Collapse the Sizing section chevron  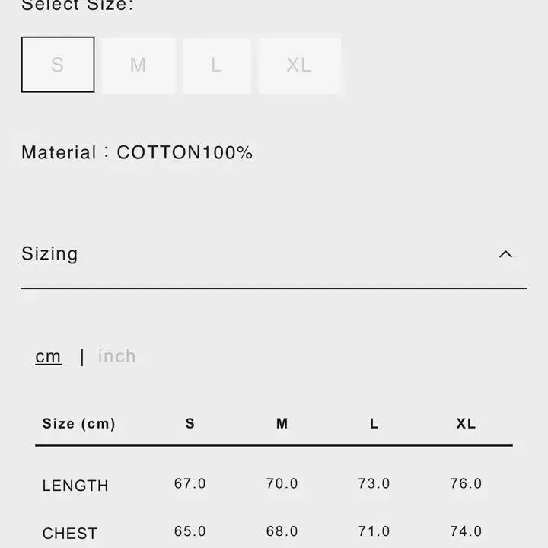click(505, 254)
